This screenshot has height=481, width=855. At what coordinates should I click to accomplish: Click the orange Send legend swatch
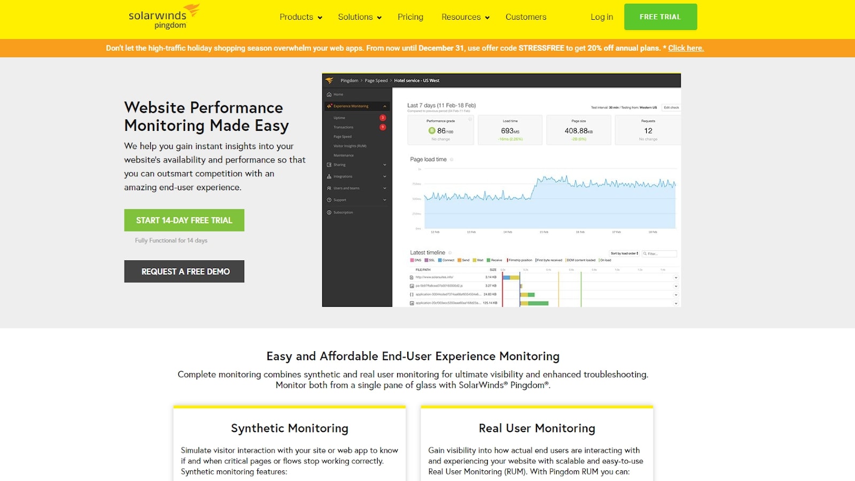(459, 260)
